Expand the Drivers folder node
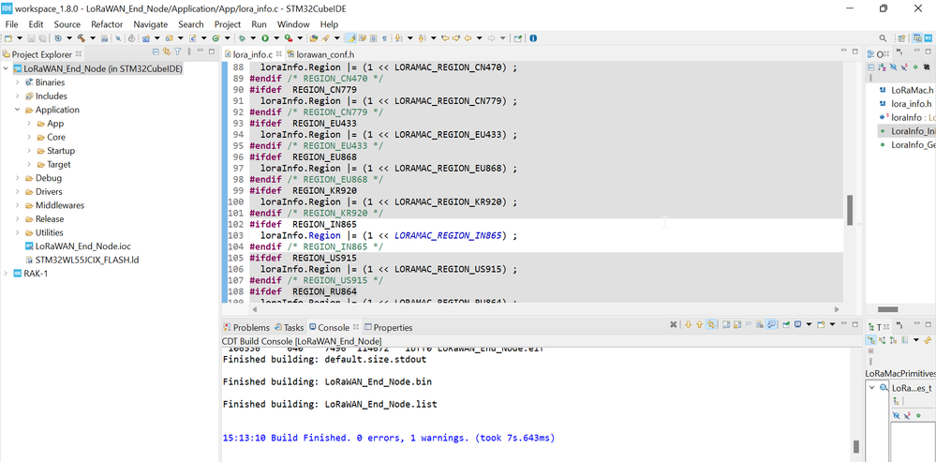Image resolution: width=936 pixels, height=462 pixels. point(17,191)
